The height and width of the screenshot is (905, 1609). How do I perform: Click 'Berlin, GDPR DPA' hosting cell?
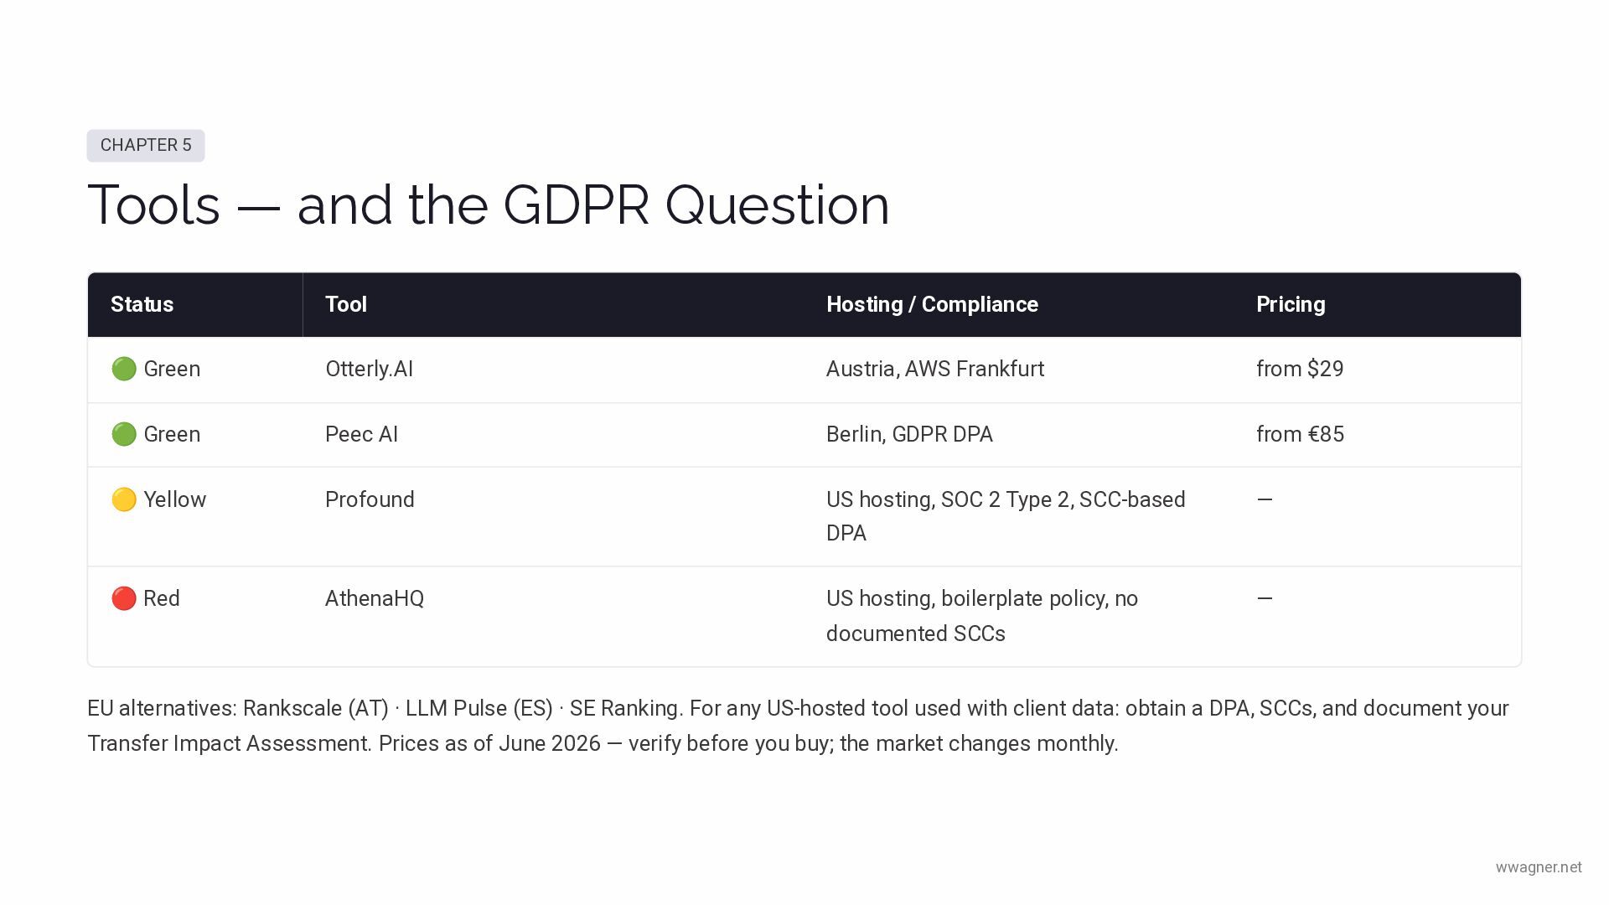tap(909, 434)
